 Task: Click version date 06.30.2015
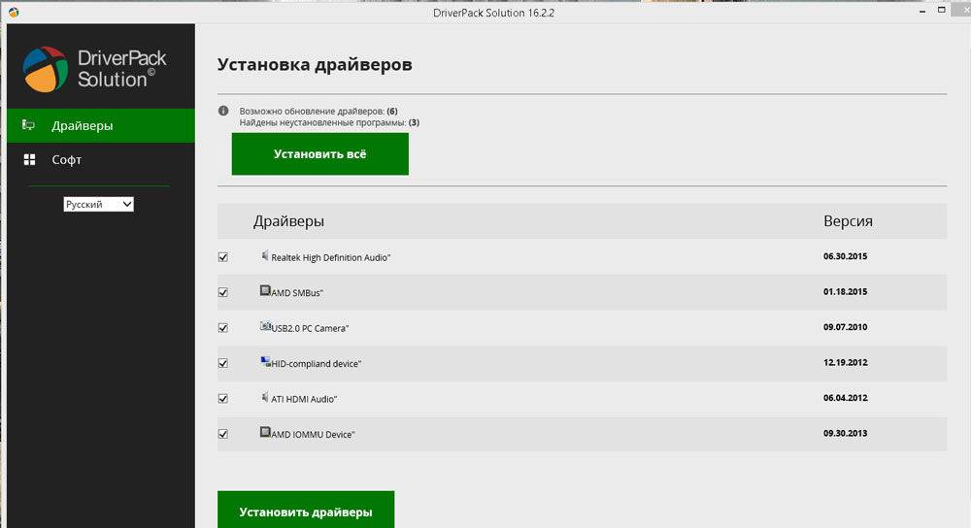(x=846, y=256)
